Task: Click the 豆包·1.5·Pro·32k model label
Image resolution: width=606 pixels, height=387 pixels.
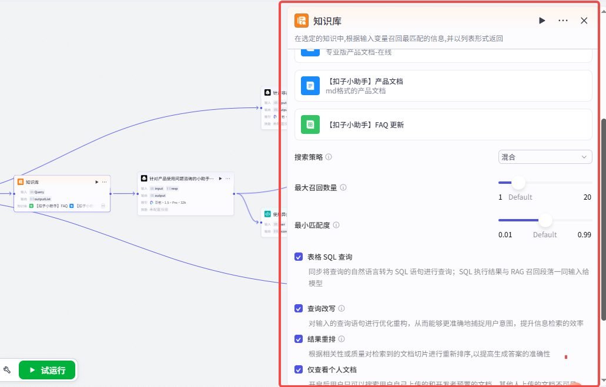Action: coord(170,203)
